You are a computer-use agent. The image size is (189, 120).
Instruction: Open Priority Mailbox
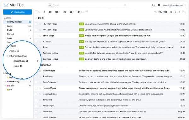[x=17, y=22]
